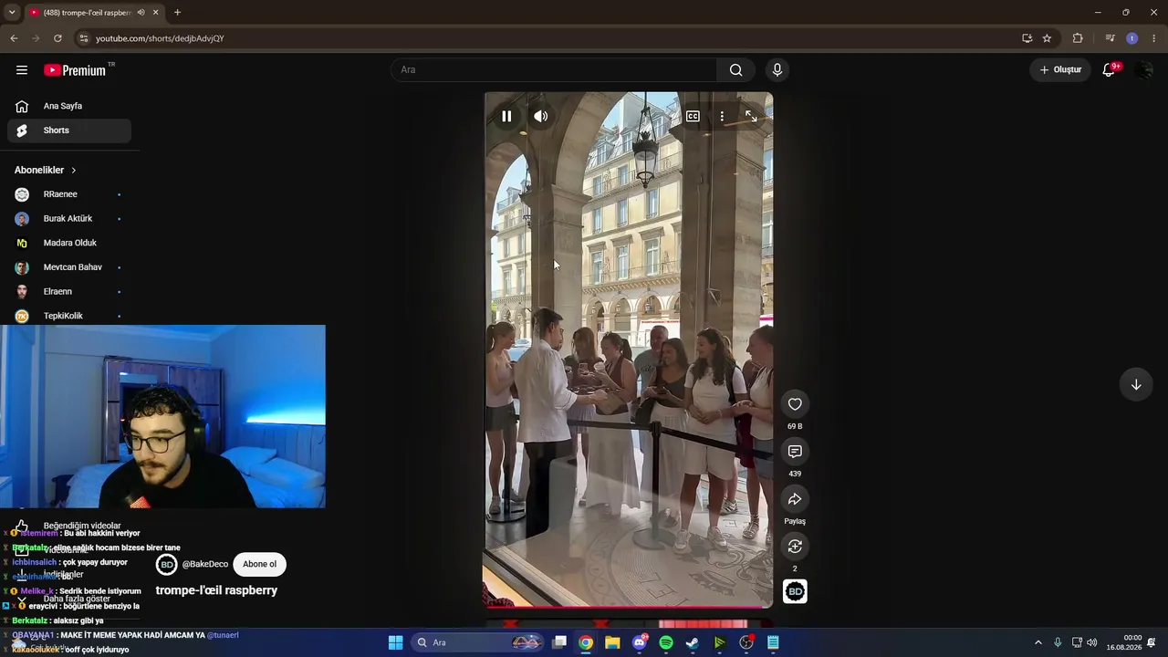This screenshot has height=657, width=1168.
Task: Open the Madara Olduk subscription channel
Action: pyautogui.click(x=69, y=243)
